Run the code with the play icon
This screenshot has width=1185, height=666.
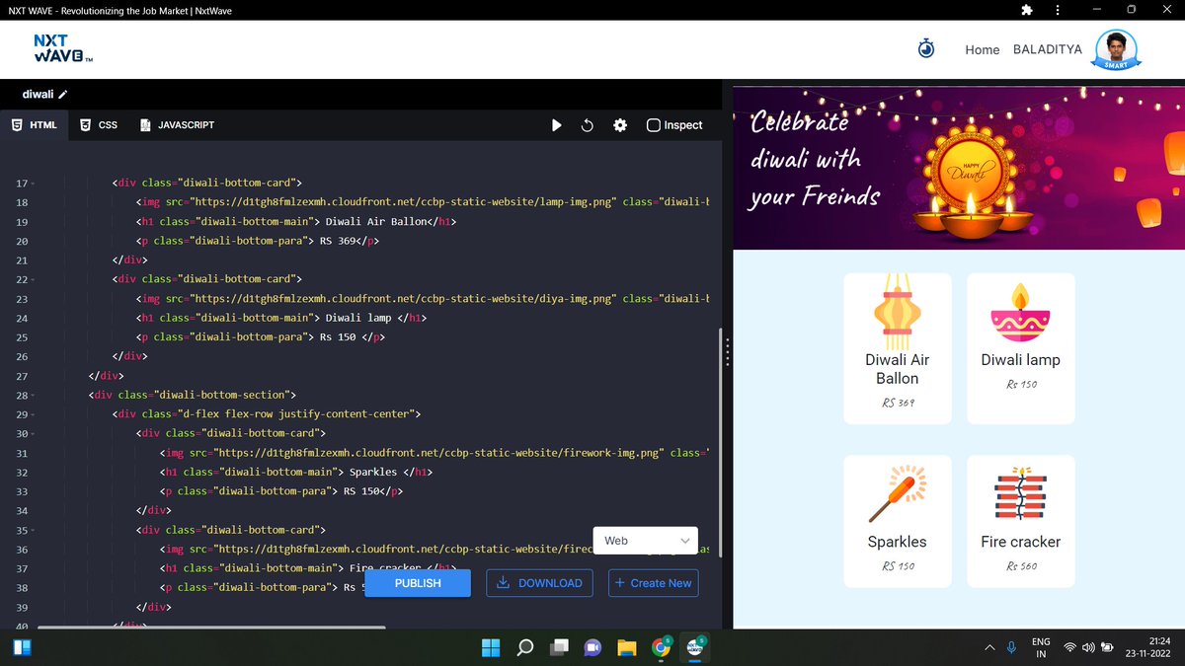point(557,125)
